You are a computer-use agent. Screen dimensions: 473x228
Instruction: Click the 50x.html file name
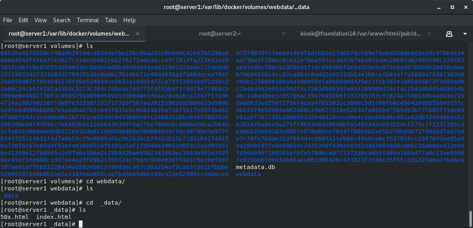coord(15,217)
